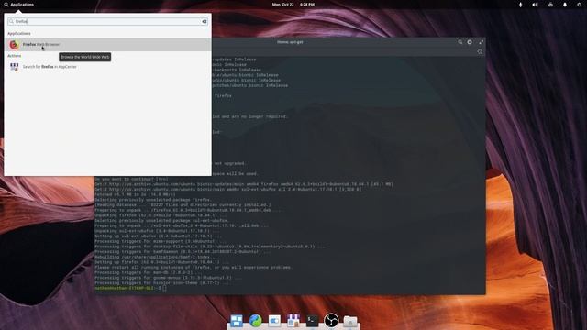Viewport: 587px width, 330px height.
Task: Click the firefox search input field
Action: click(x=107, y=21)
